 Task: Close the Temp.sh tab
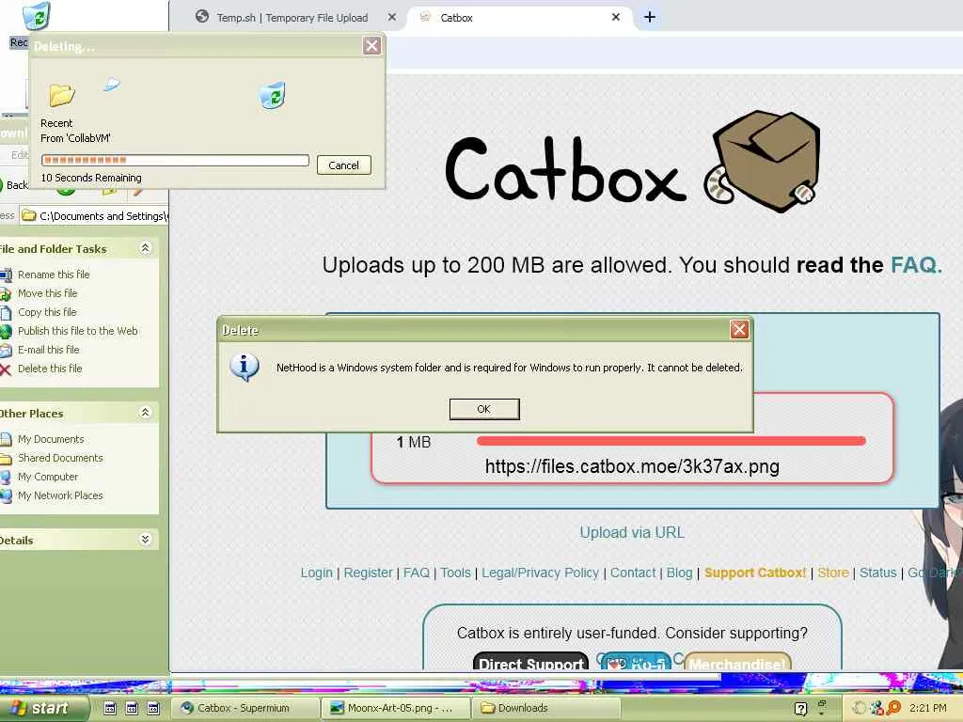click(x=392, y=17)
